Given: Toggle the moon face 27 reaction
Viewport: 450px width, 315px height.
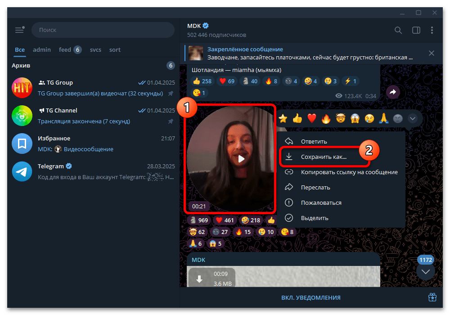Looking at the screenshot, I should click(220, 232).
